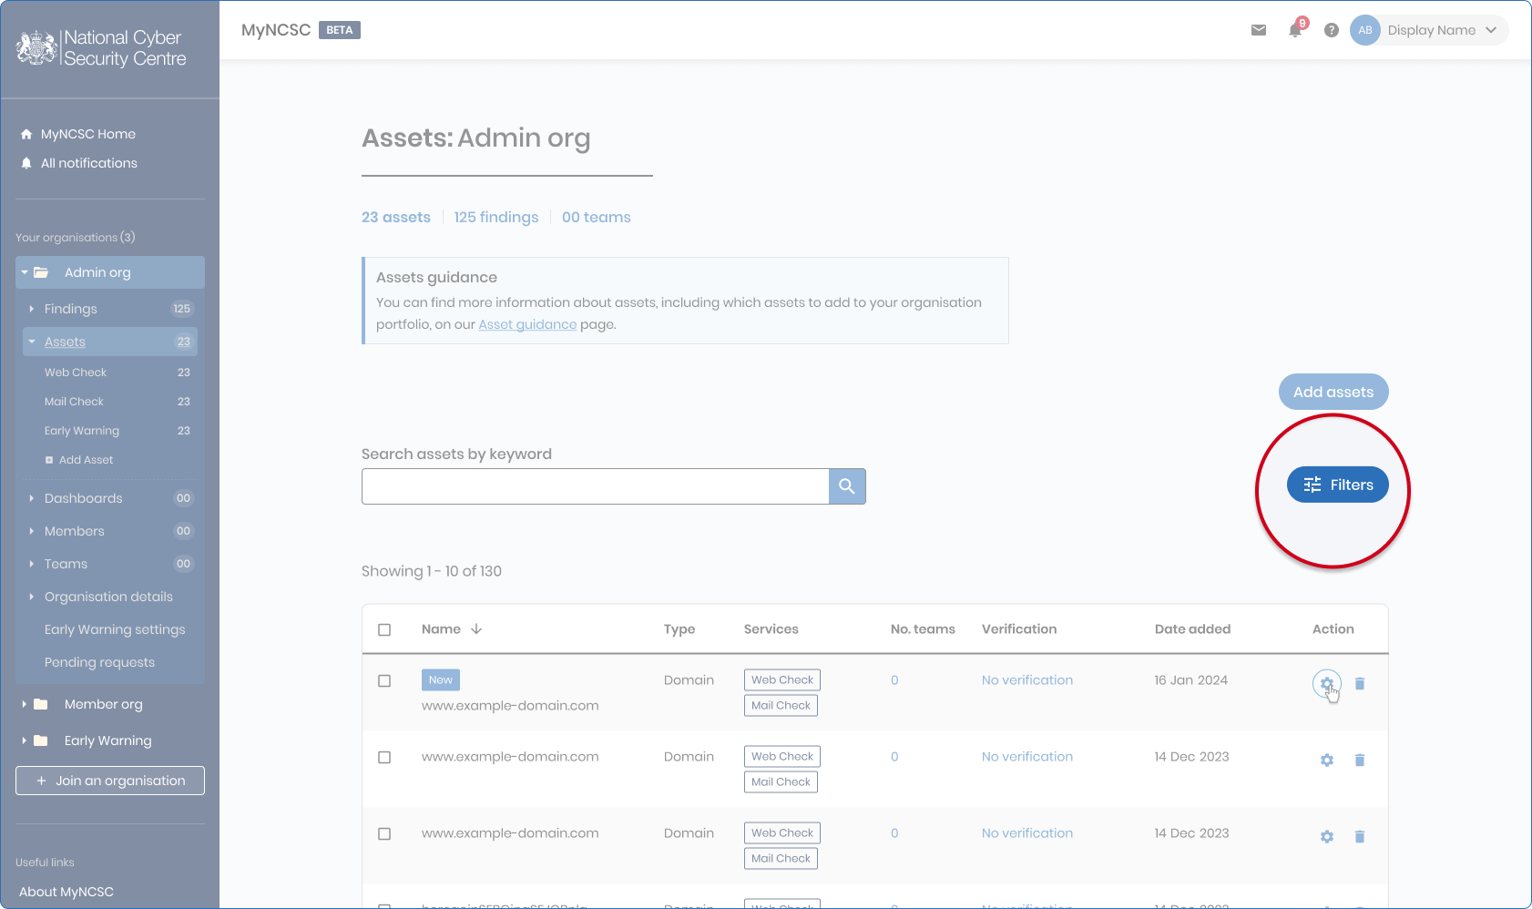Click the AB user avatar

(x=1365, y=30)
